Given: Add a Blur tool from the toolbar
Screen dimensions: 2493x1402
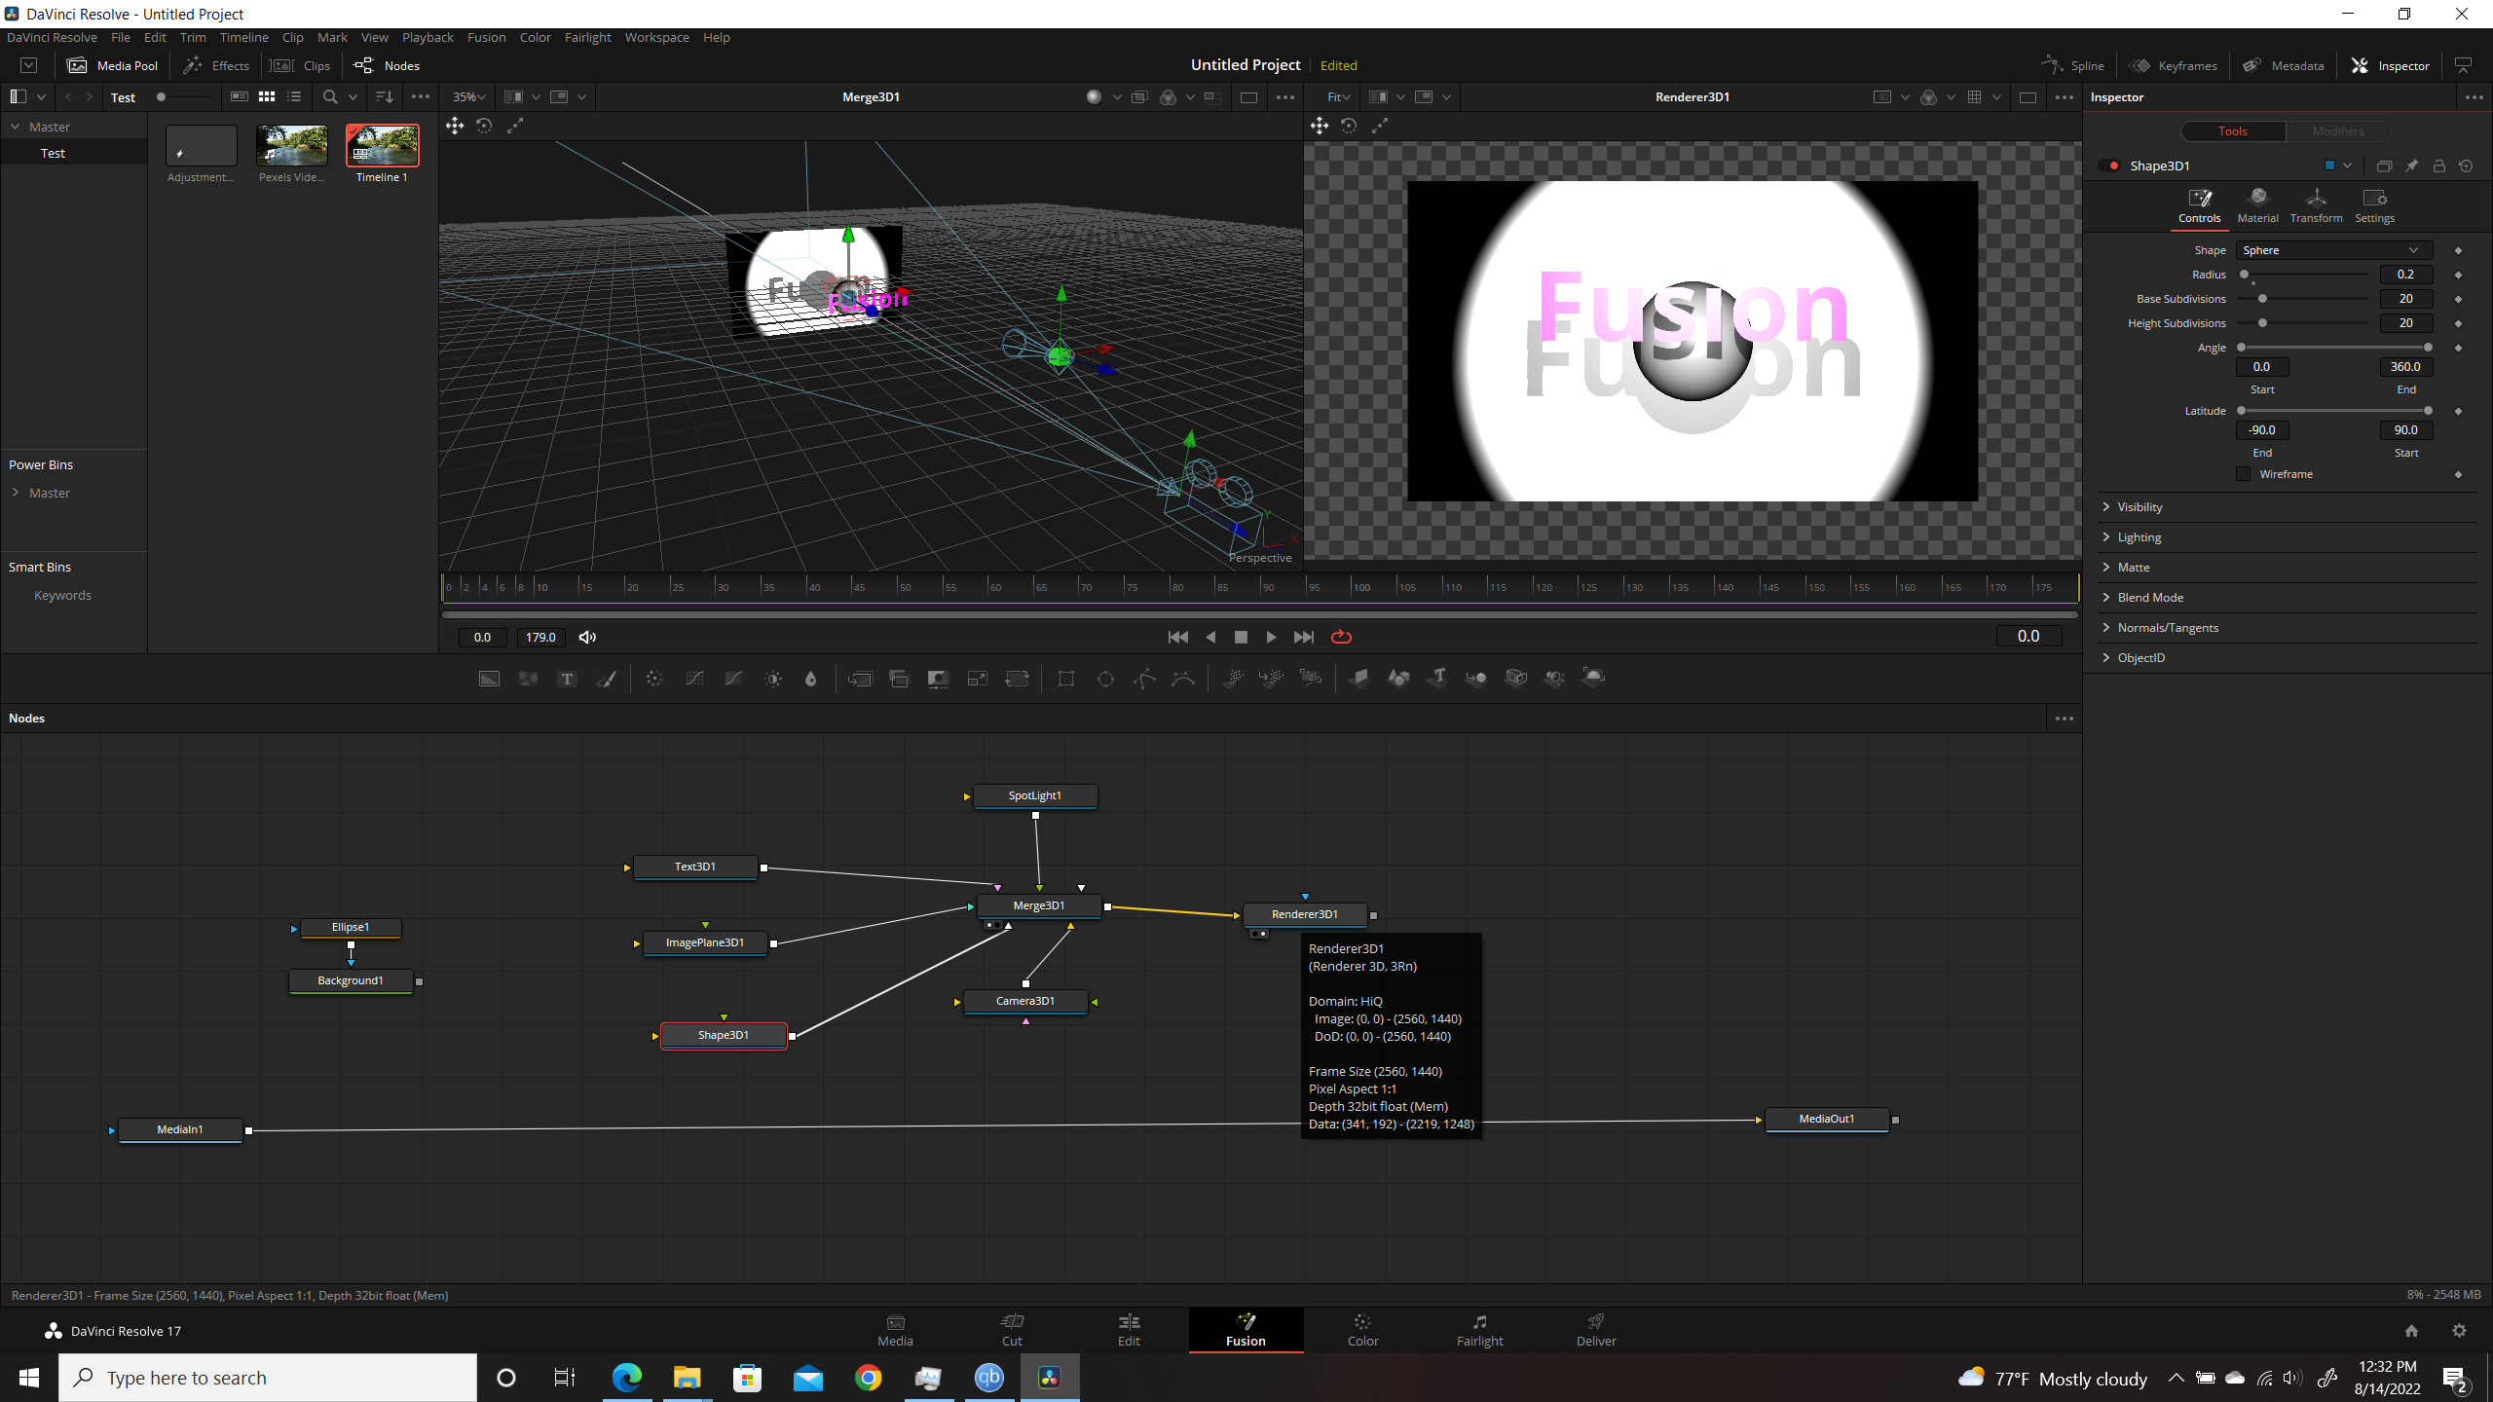Looking at the screenshot, I should 810,679.
